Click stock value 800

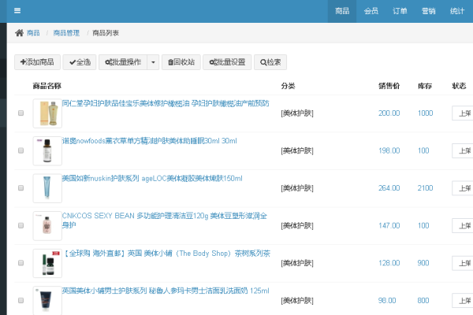coord(423,301)
